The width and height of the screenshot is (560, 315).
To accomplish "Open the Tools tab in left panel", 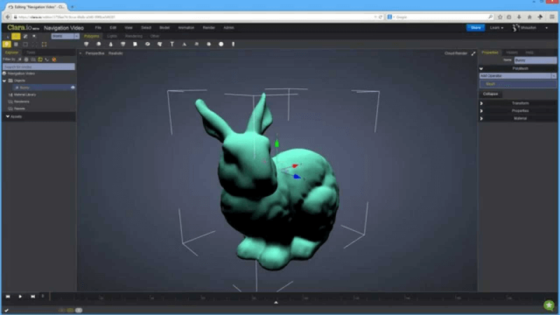I will pos(31,52).
